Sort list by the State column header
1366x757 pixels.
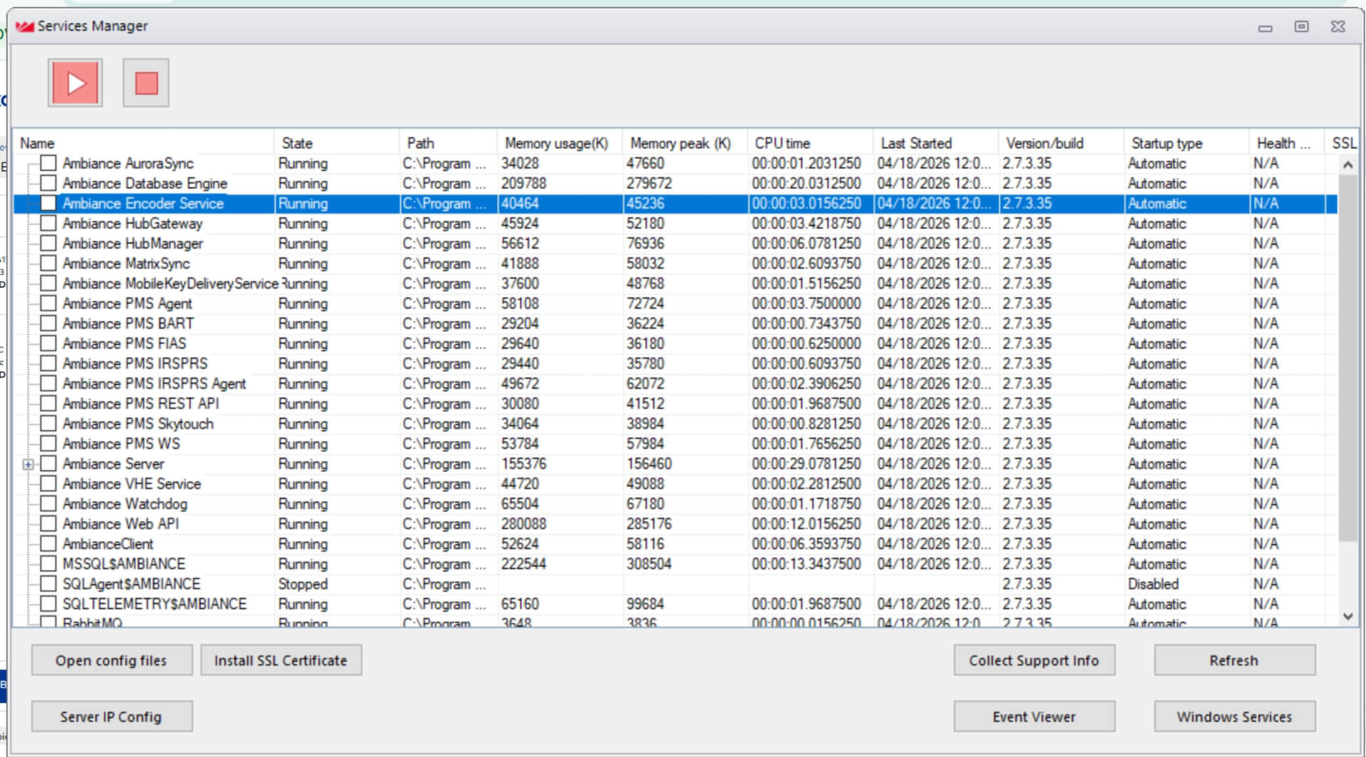coord(297,143)
